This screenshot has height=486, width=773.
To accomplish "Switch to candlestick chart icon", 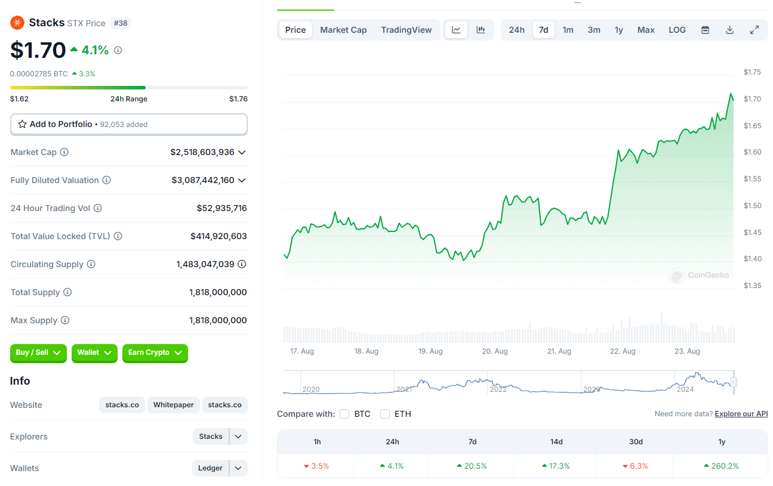I will point(481,30).
